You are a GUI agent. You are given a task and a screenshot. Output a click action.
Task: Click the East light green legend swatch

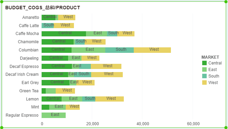(x=204, y=70)
